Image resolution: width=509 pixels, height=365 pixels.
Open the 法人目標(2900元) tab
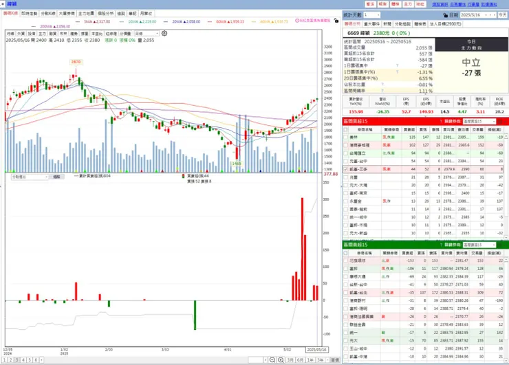pos(446,24)
